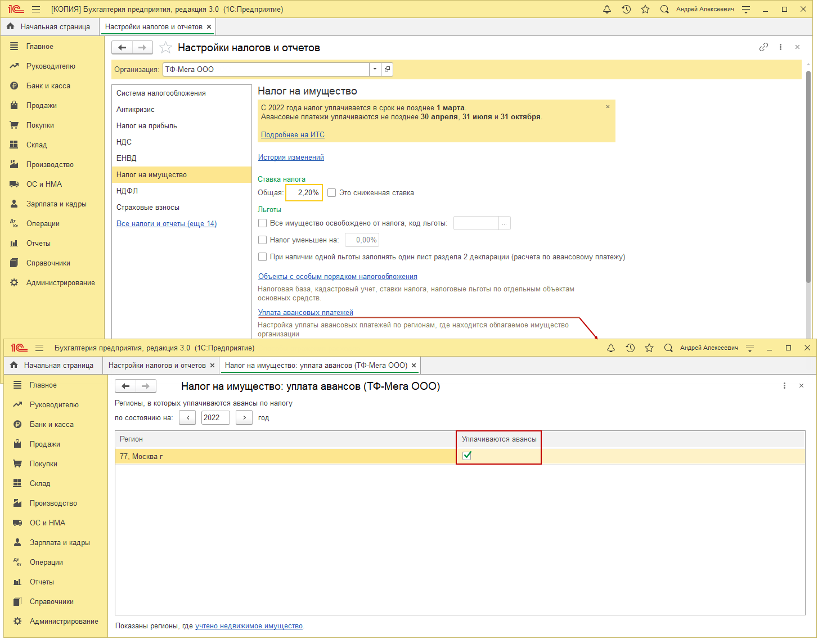Open favorites star in bottom window title bar

tap(649, 348)
